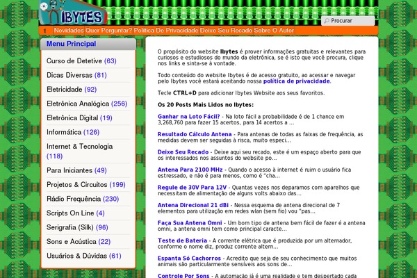Image resolution: width=417 pixels, height=278 pixels.
Task: Open the Deixe Seu Recado post link
Action: 183,152
